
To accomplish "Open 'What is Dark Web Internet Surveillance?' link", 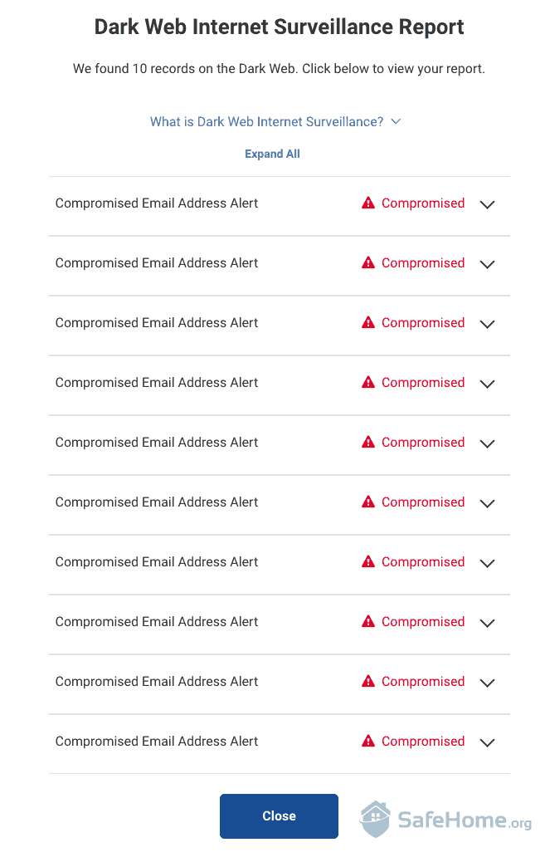I will click(266, 121).
